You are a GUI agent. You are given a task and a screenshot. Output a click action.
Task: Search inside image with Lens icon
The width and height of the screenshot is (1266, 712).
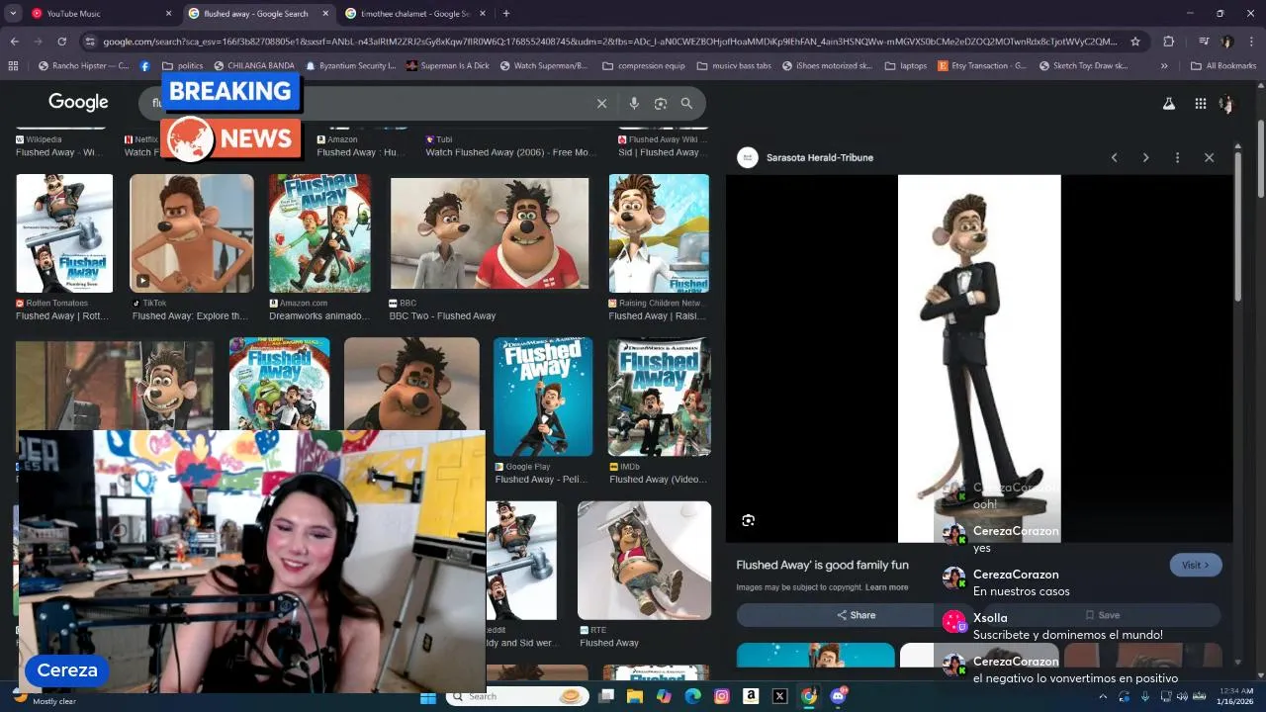tap(749, 520)
